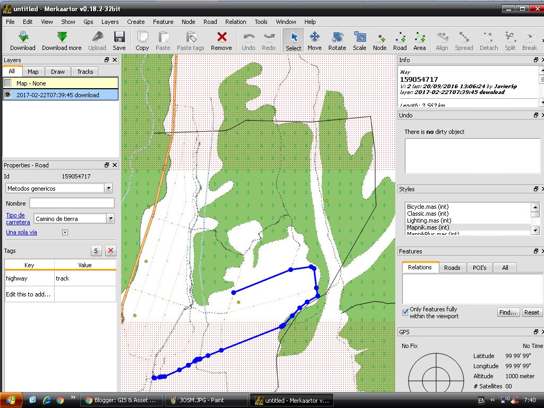Open the 'Camino de tierra' road type dropdown
Screen dimensions: 544x408
[110, 218]
